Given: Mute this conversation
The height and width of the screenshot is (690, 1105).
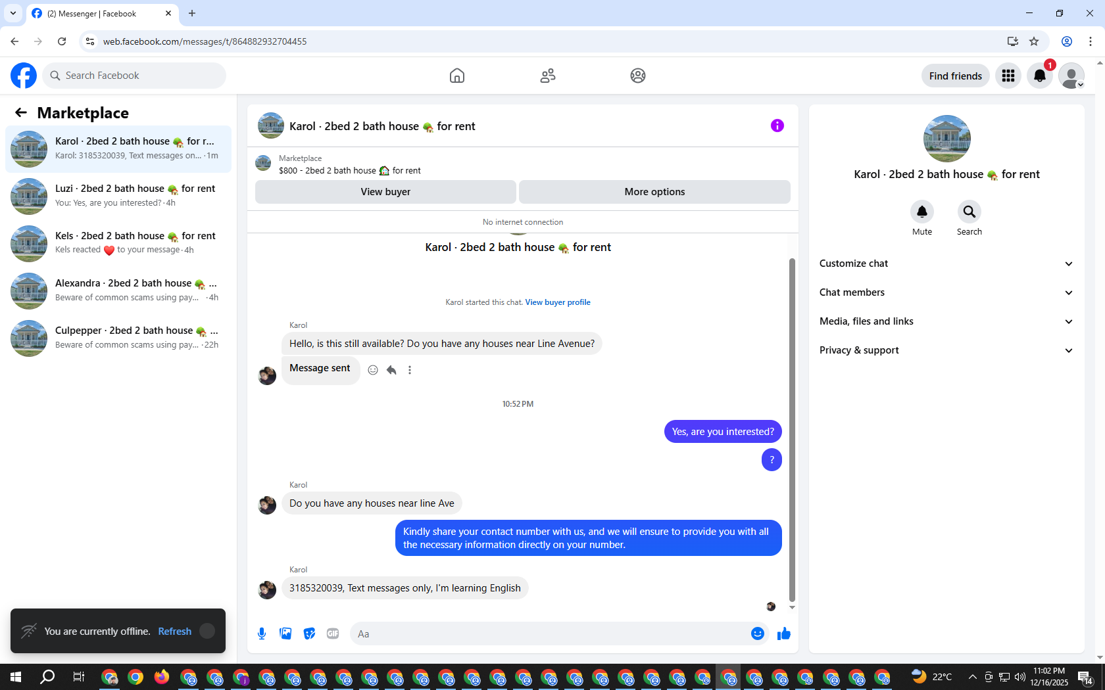Looking at the screenshot, I should pos(922,212).
